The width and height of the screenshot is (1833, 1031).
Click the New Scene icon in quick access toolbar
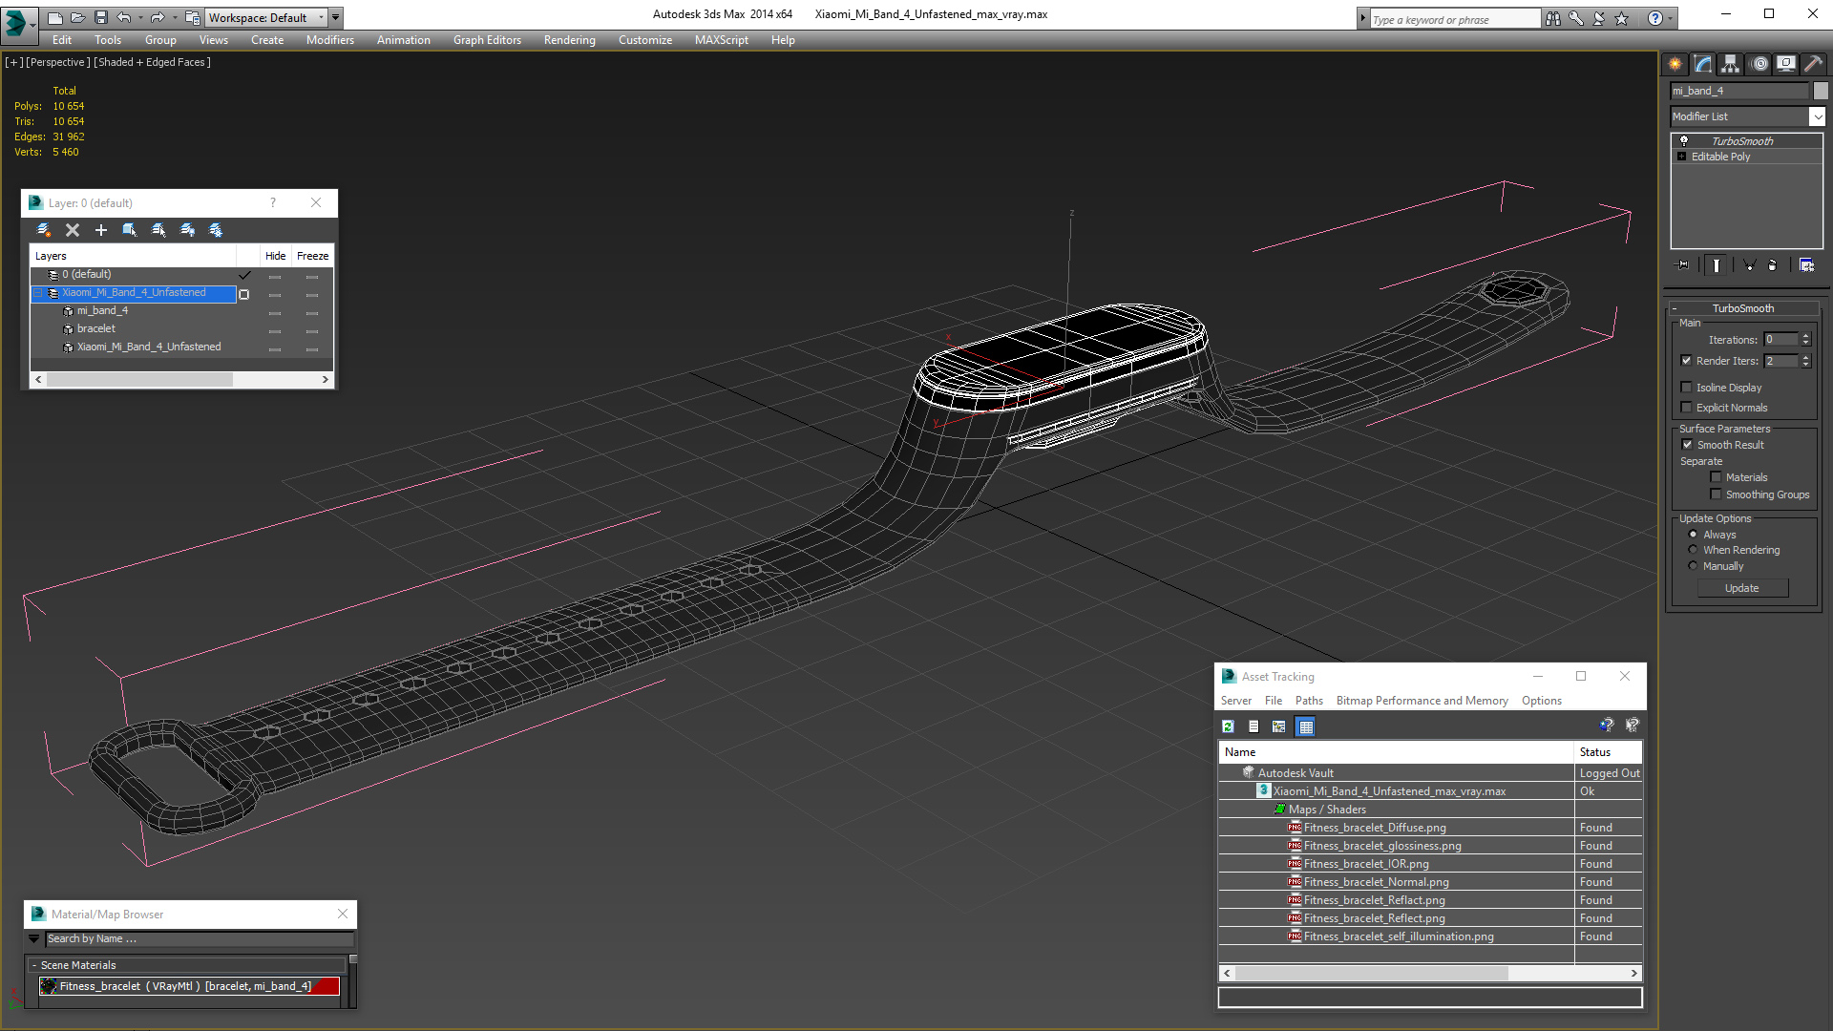pos(55,17)
